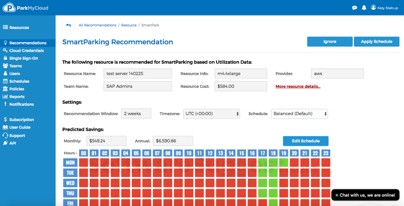Open the chat messages icon in header

354,8
